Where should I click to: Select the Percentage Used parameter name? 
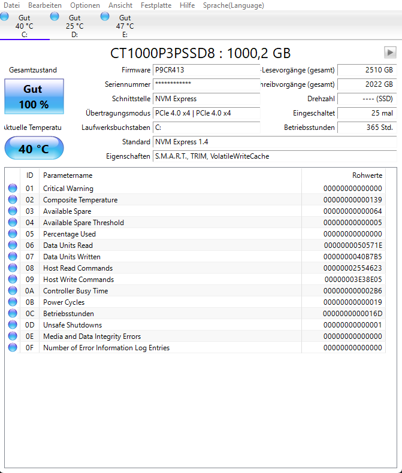(x=69, y=234)
